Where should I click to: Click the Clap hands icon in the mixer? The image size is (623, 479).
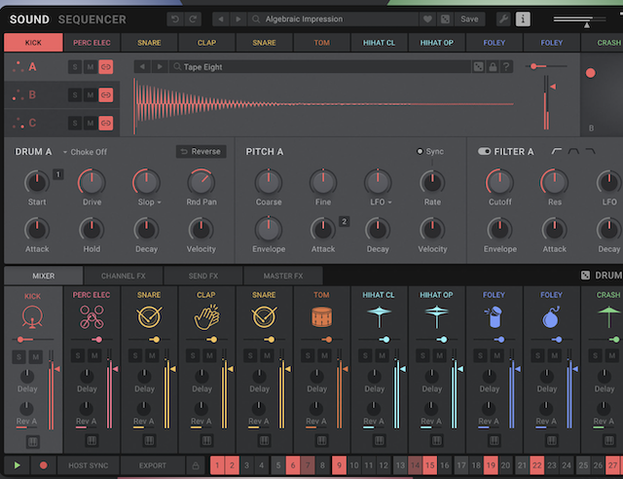[206, 316]
